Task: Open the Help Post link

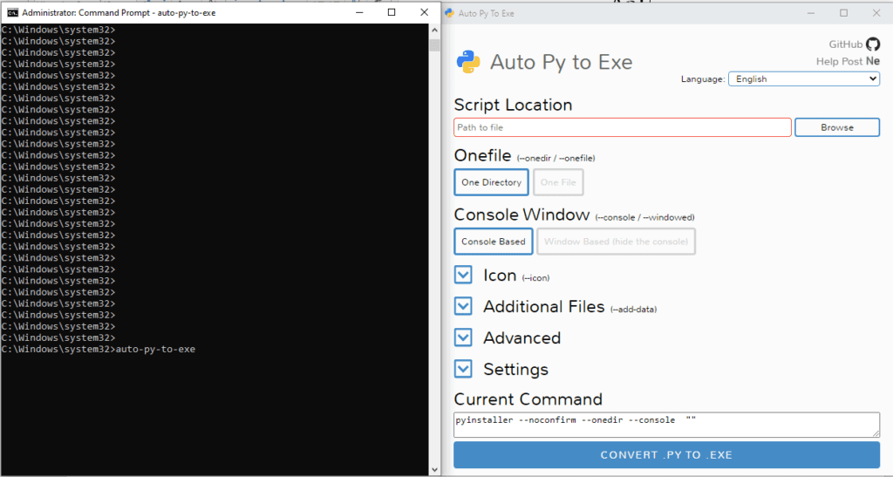Action: (x=840, y=61)
